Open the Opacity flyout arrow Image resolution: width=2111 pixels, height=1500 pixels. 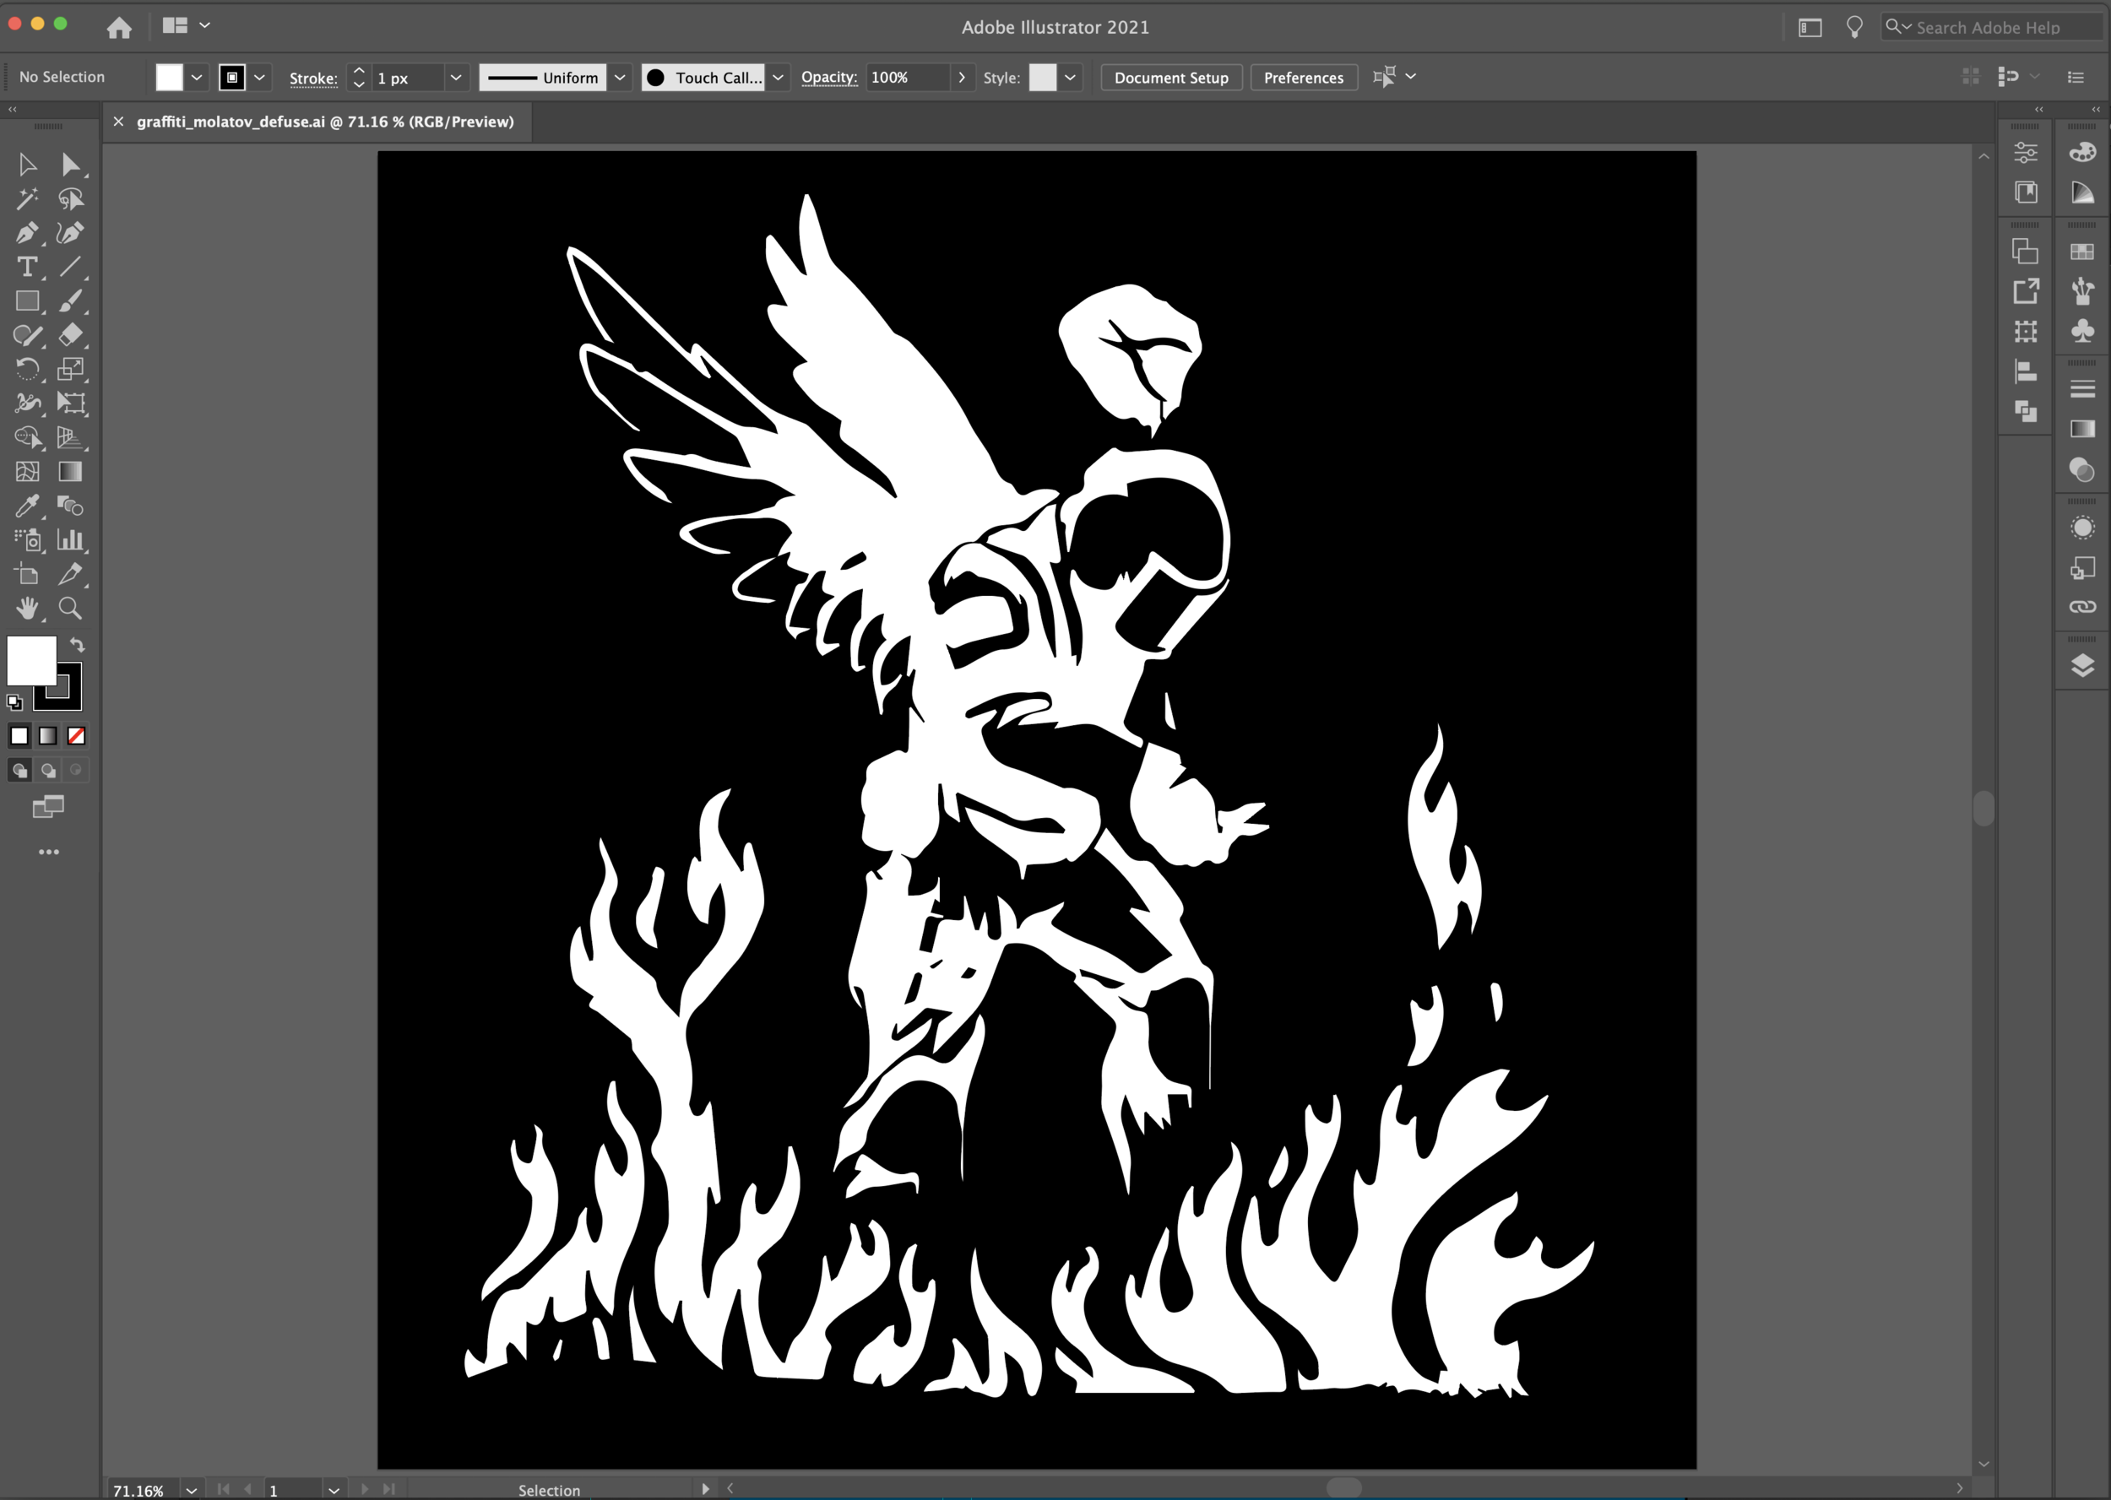tap(962, 78)
